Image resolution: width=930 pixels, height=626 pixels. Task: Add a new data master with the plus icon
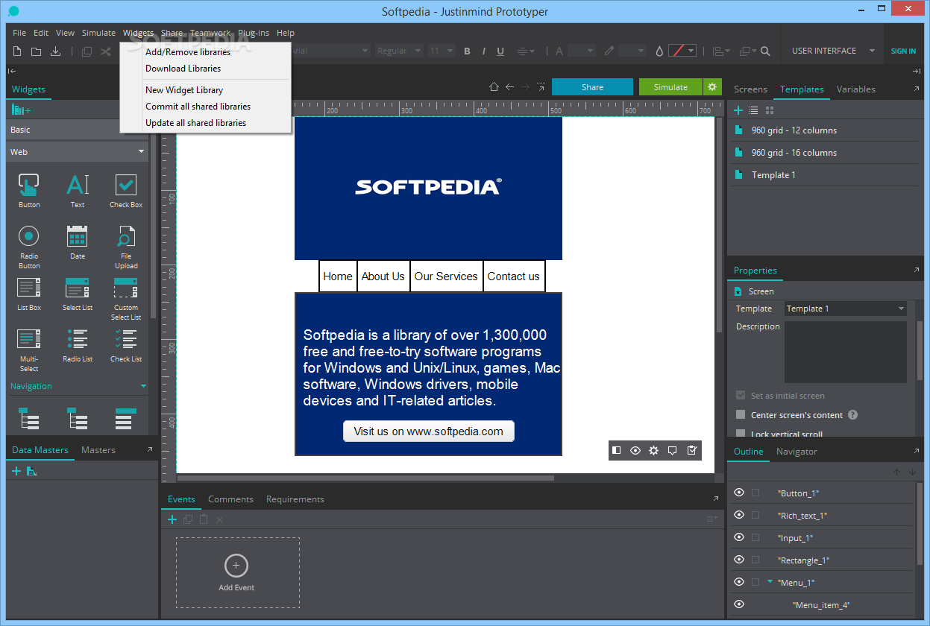[16, 471]
